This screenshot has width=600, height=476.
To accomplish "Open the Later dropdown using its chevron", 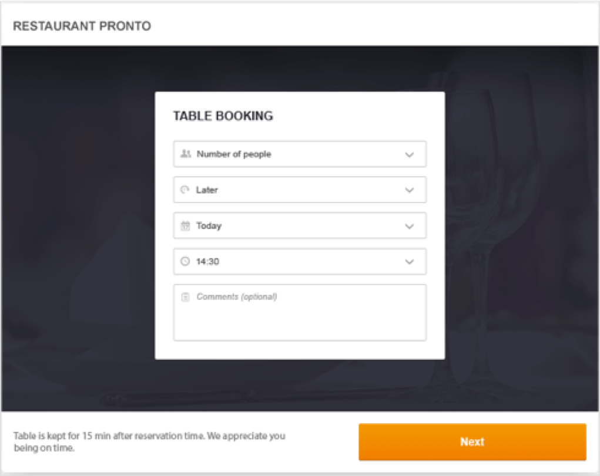I will (x=410, y=191).
